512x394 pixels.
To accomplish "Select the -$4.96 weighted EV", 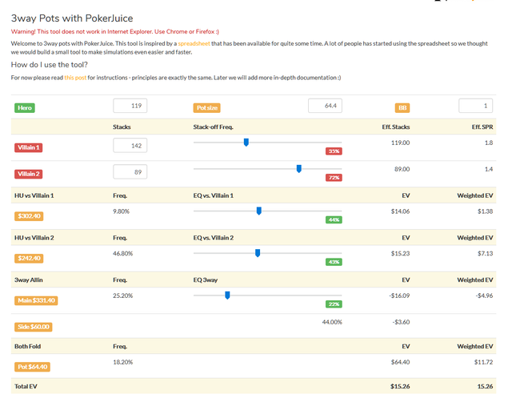I will pos(484,295).
